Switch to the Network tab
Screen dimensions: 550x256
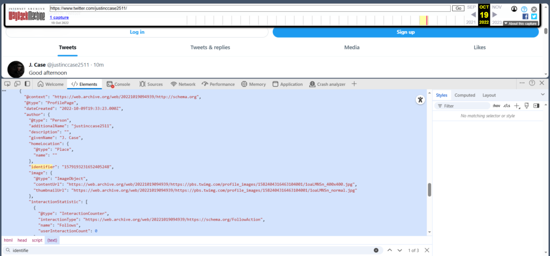pyautogui.click(x=183, y=84)
